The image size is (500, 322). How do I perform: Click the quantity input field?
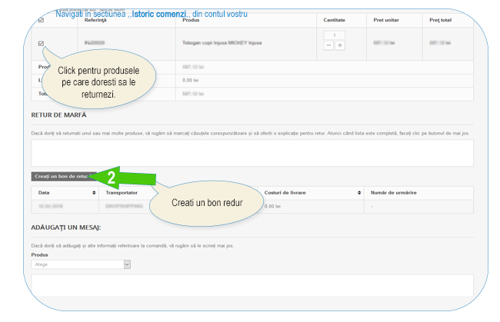(x=334, y=35)
